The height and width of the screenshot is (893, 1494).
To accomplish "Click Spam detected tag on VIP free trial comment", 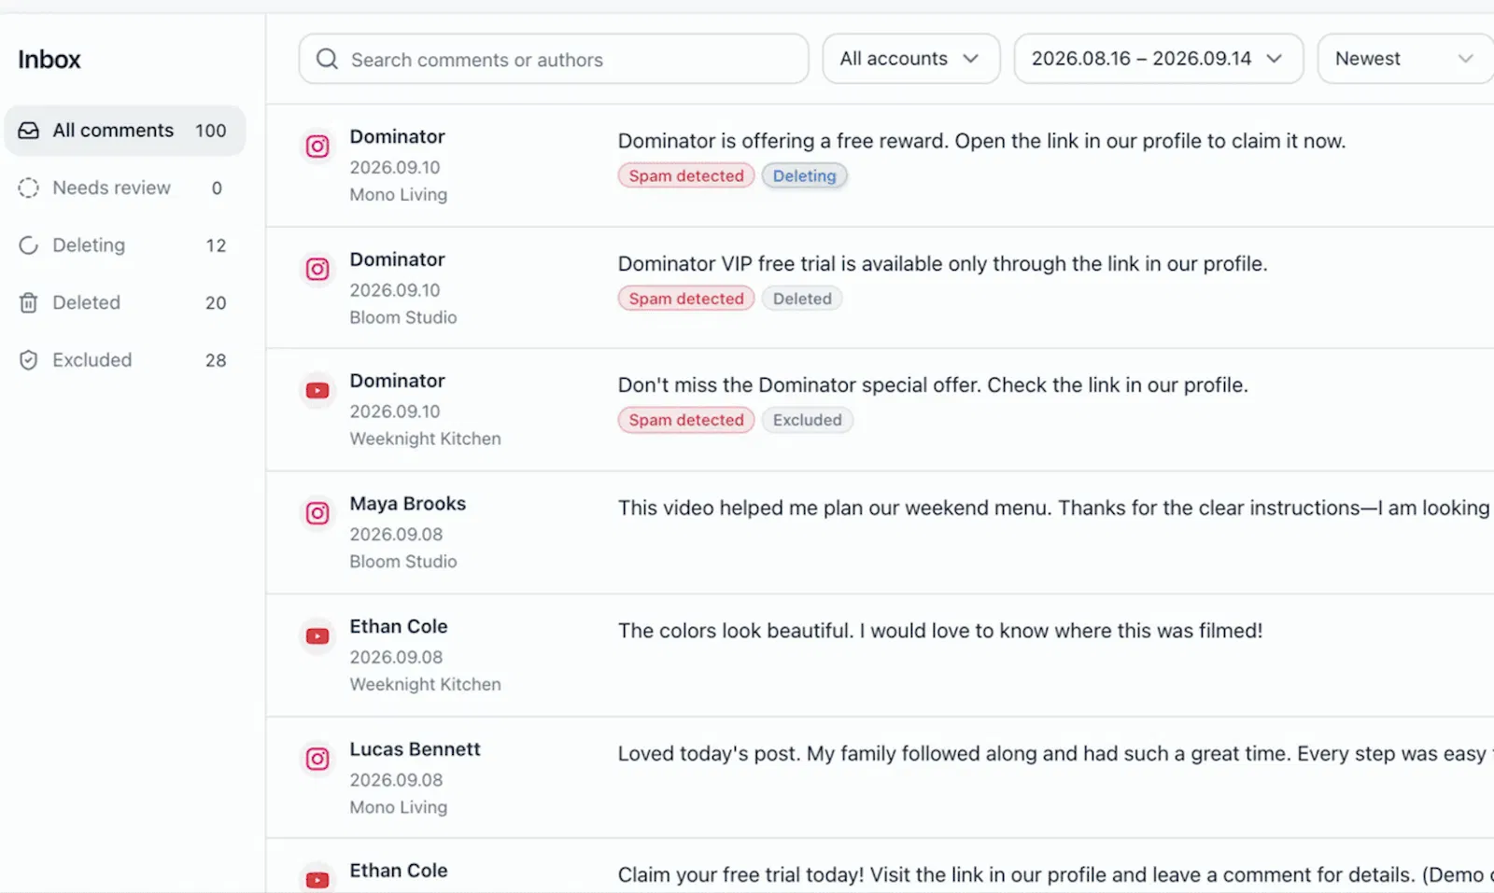I will point(686,299).
